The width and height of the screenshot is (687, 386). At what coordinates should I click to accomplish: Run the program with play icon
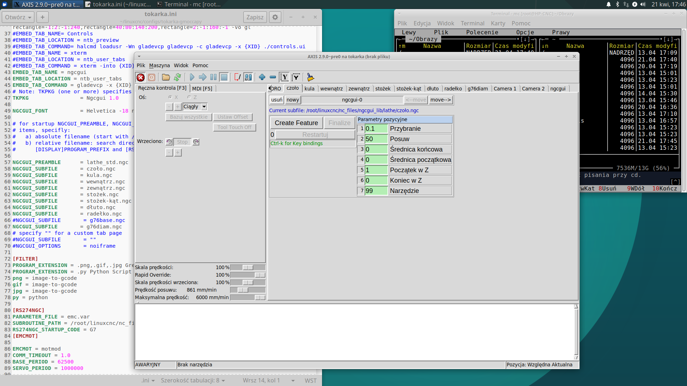pos(192,77)
